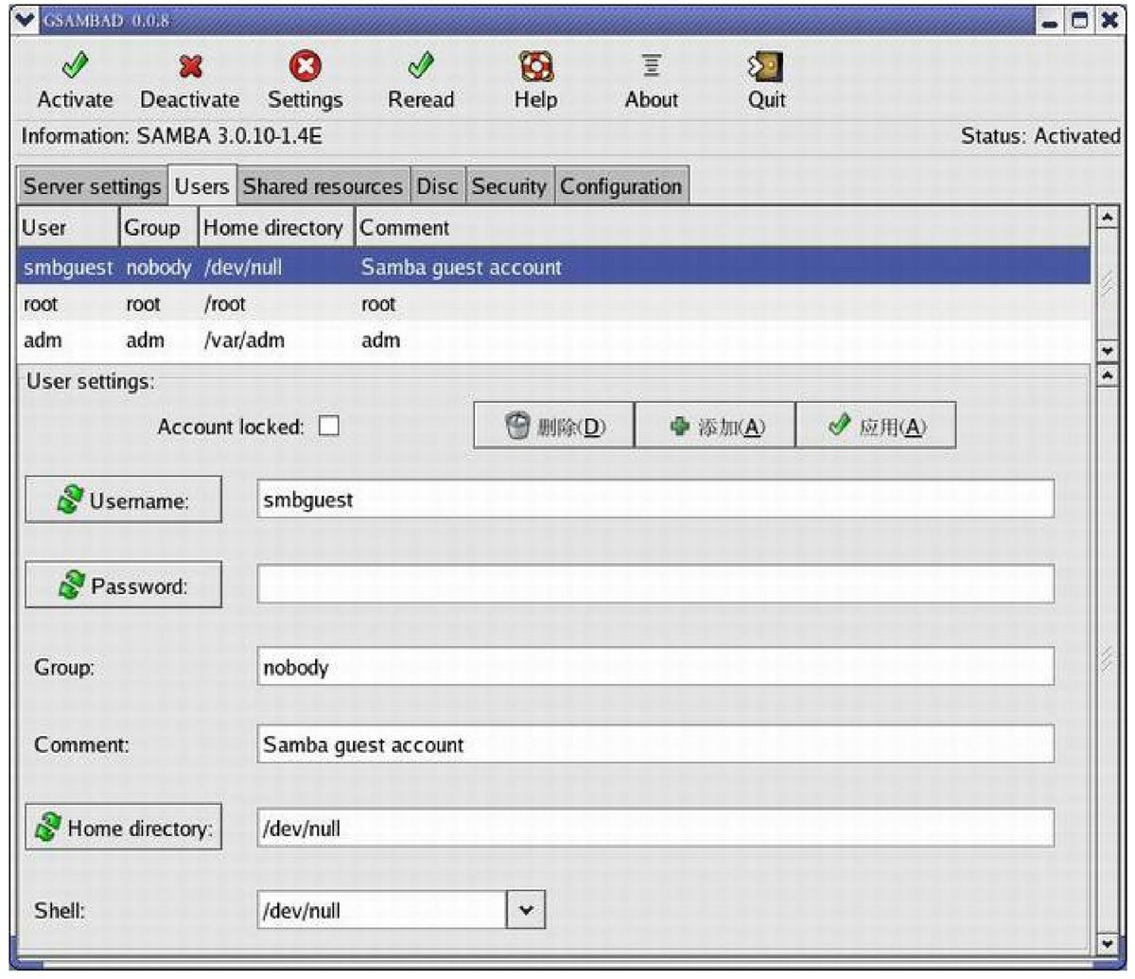Select the Security tab
1135x979 pixels.
[x=509, y=186]
